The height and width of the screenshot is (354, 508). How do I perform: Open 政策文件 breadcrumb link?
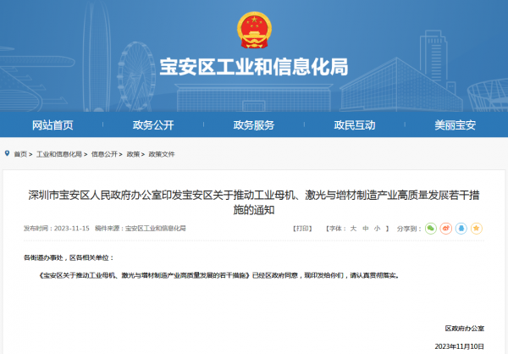162,155
